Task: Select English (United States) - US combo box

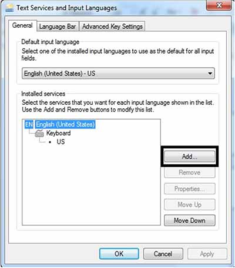Action: tap(118, 74)
